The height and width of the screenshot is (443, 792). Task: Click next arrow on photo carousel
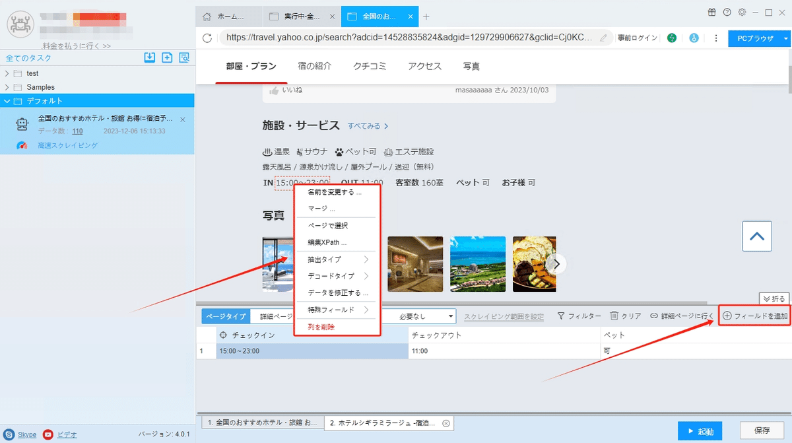(557, 264)
